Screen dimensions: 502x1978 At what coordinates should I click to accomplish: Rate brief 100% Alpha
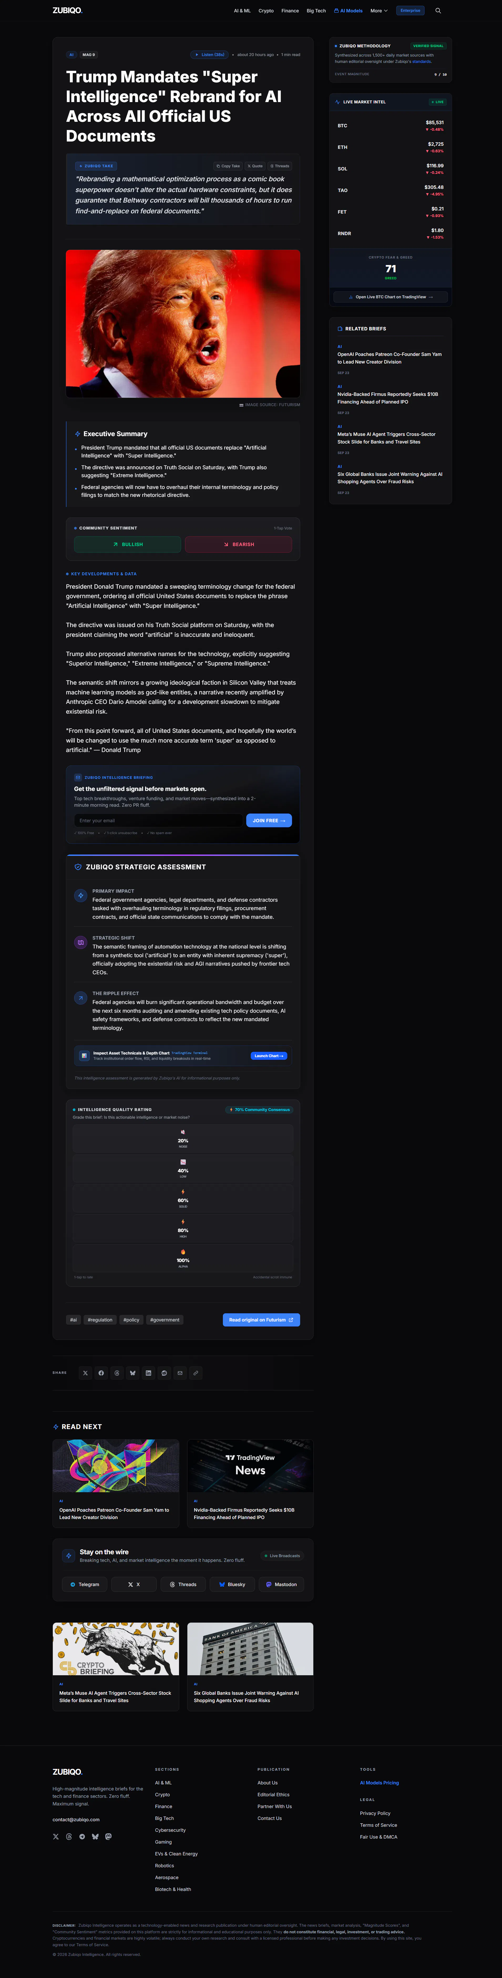(183, 1259)
